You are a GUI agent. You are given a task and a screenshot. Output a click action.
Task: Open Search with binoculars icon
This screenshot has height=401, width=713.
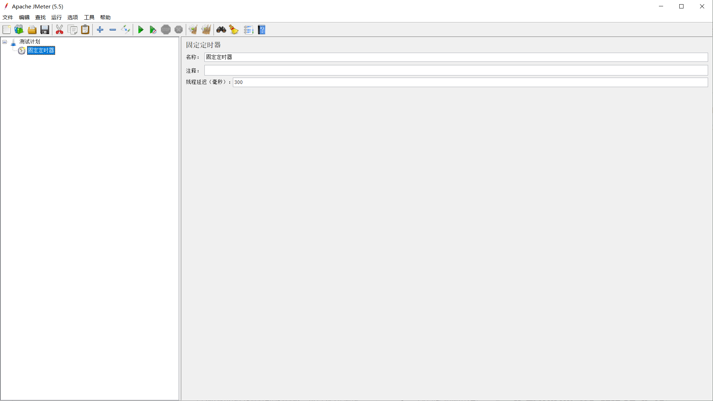[221, 30]
